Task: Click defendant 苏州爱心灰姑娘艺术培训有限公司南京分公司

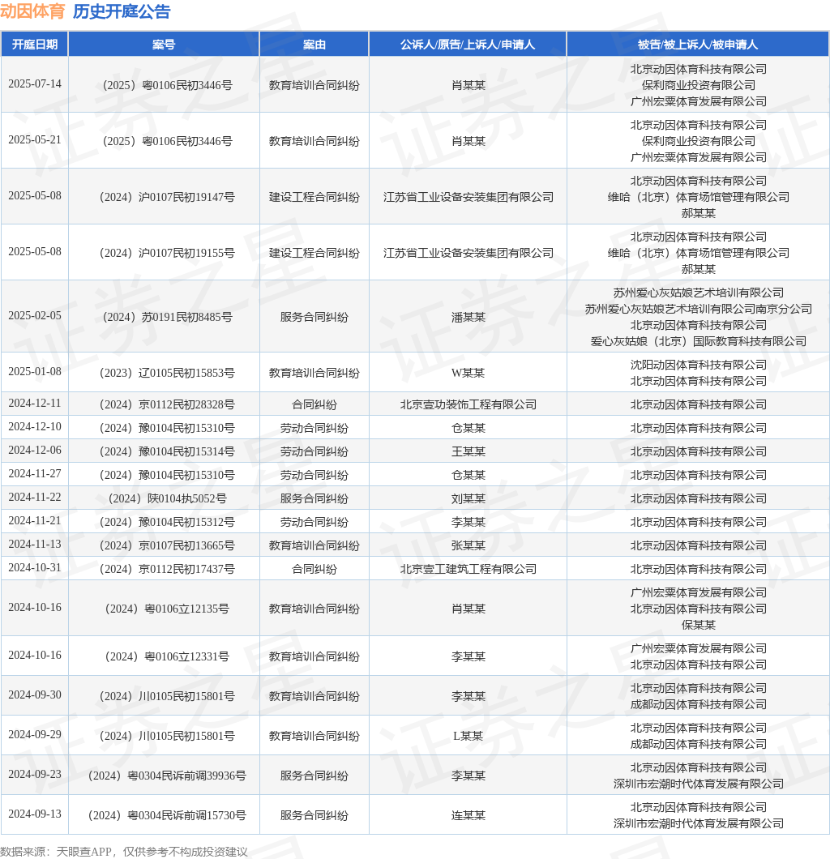Action: point(698,309)
